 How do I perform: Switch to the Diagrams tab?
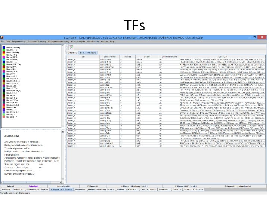point(72,53)
